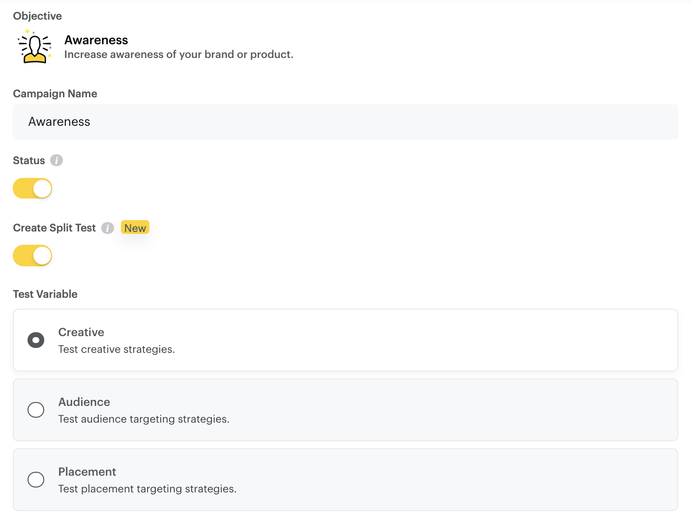This screenshot has width=691, height=516.
Task: Click the 'Test audience targeting strategies' text
Action: point(144,419)
